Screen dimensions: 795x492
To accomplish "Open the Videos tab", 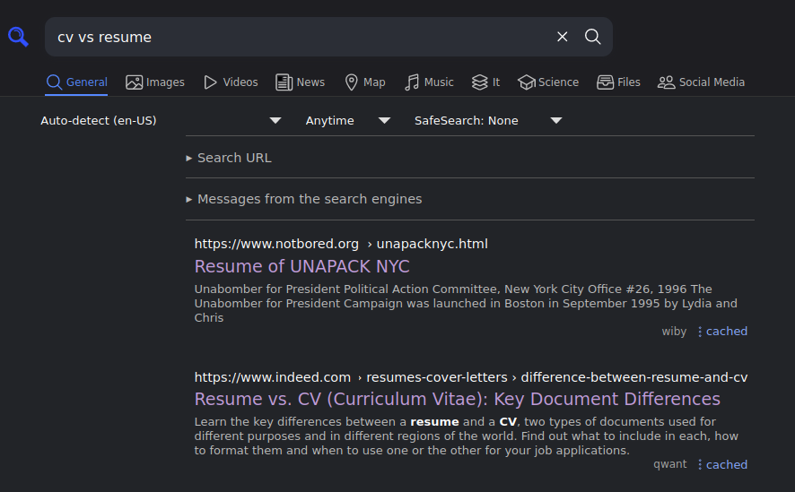I will [231, 82].
